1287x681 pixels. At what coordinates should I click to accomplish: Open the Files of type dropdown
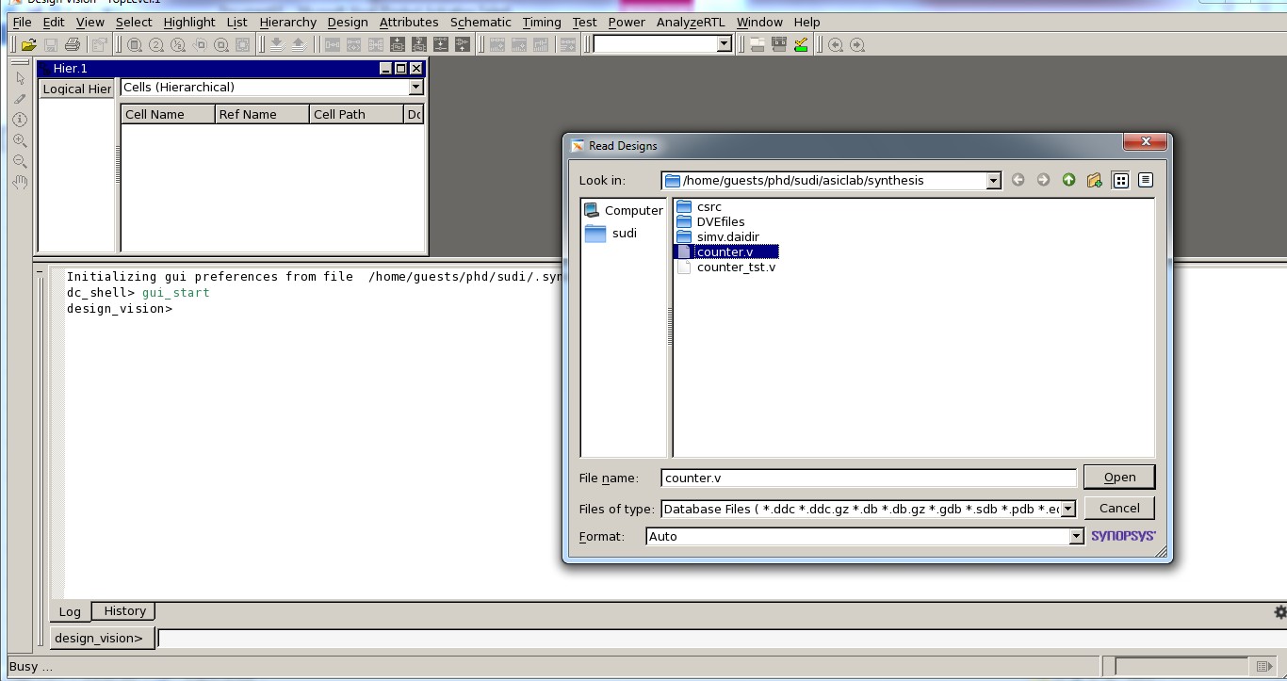point(1068,509)
